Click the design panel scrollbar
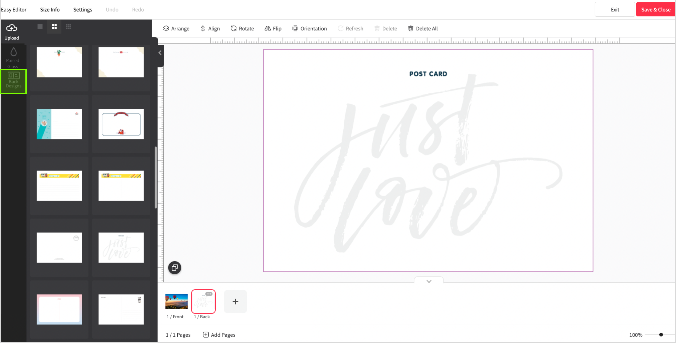Viewport: 676px width, 343px height. click(156, 178)
